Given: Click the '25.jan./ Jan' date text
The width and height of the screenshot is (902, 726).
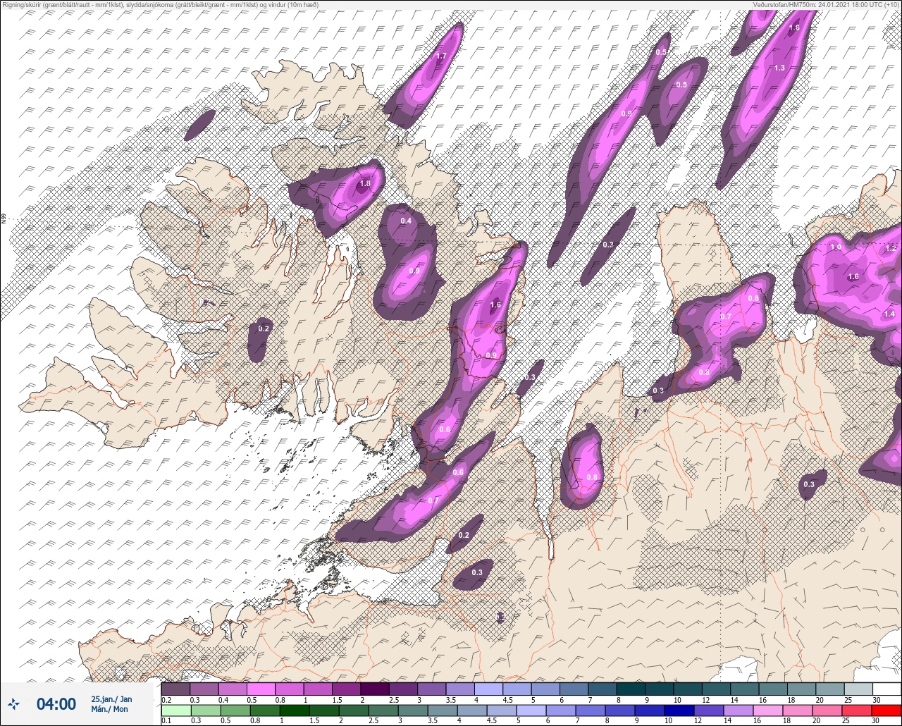Looking at the screenshot, I should 111,699.
